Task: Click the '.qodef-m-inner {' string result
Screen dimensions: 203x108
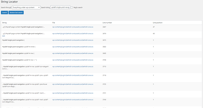Action: pos(19,47)
